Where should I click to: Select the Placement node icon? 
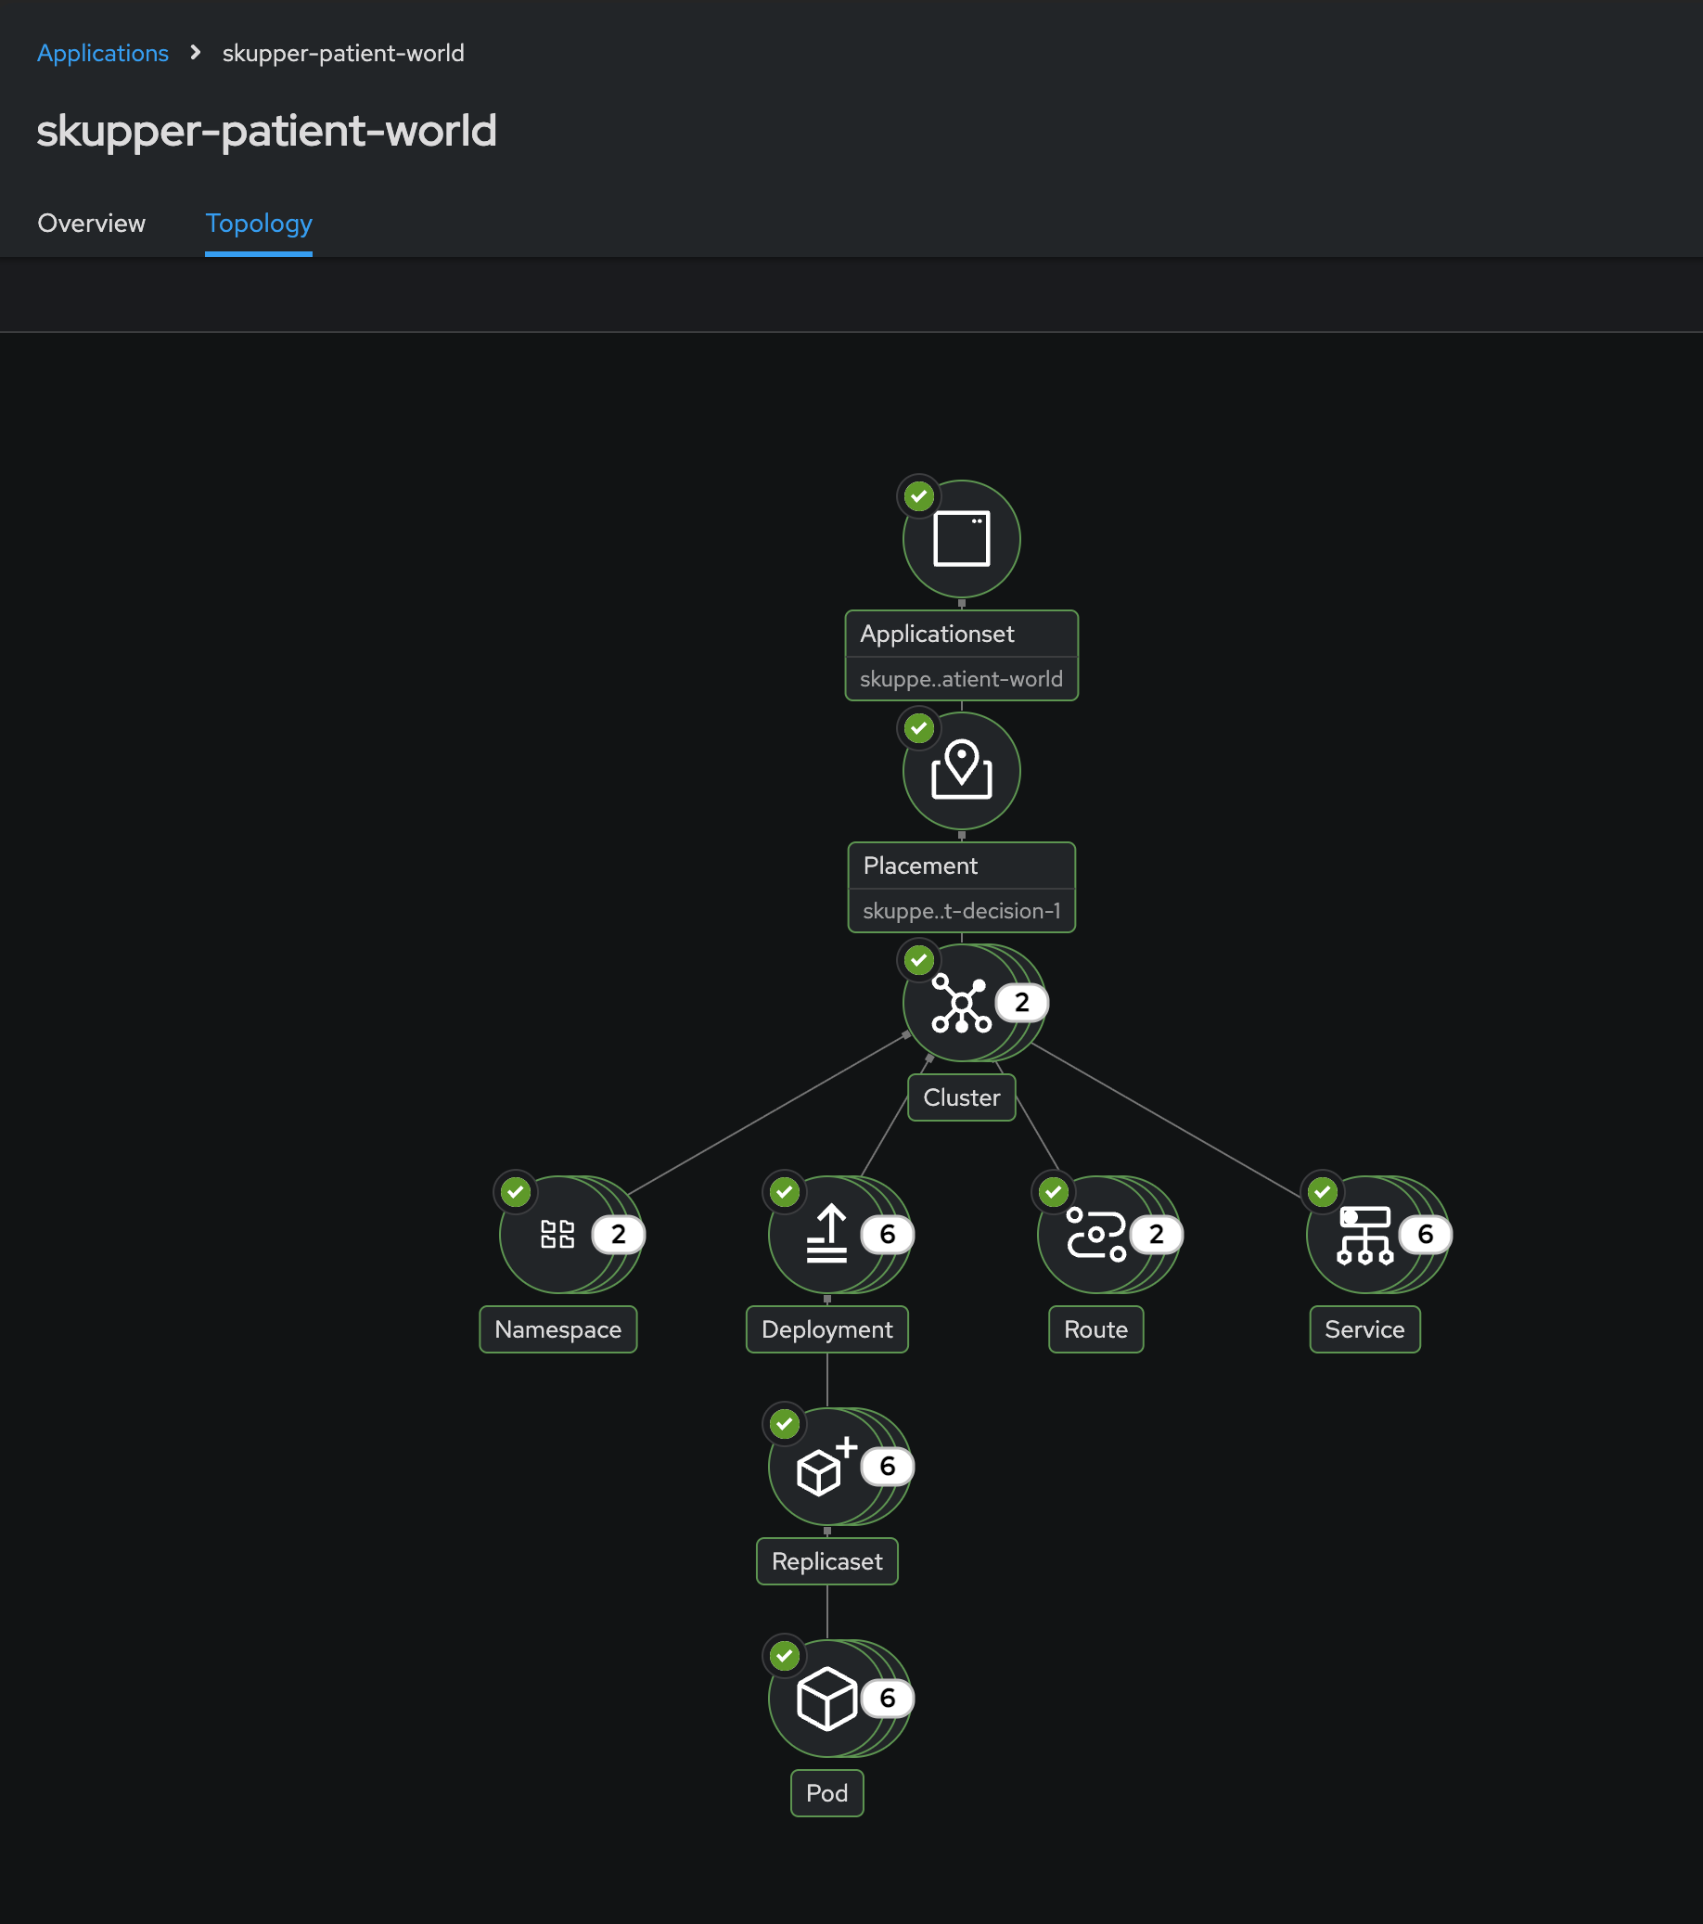coord(960,771)
